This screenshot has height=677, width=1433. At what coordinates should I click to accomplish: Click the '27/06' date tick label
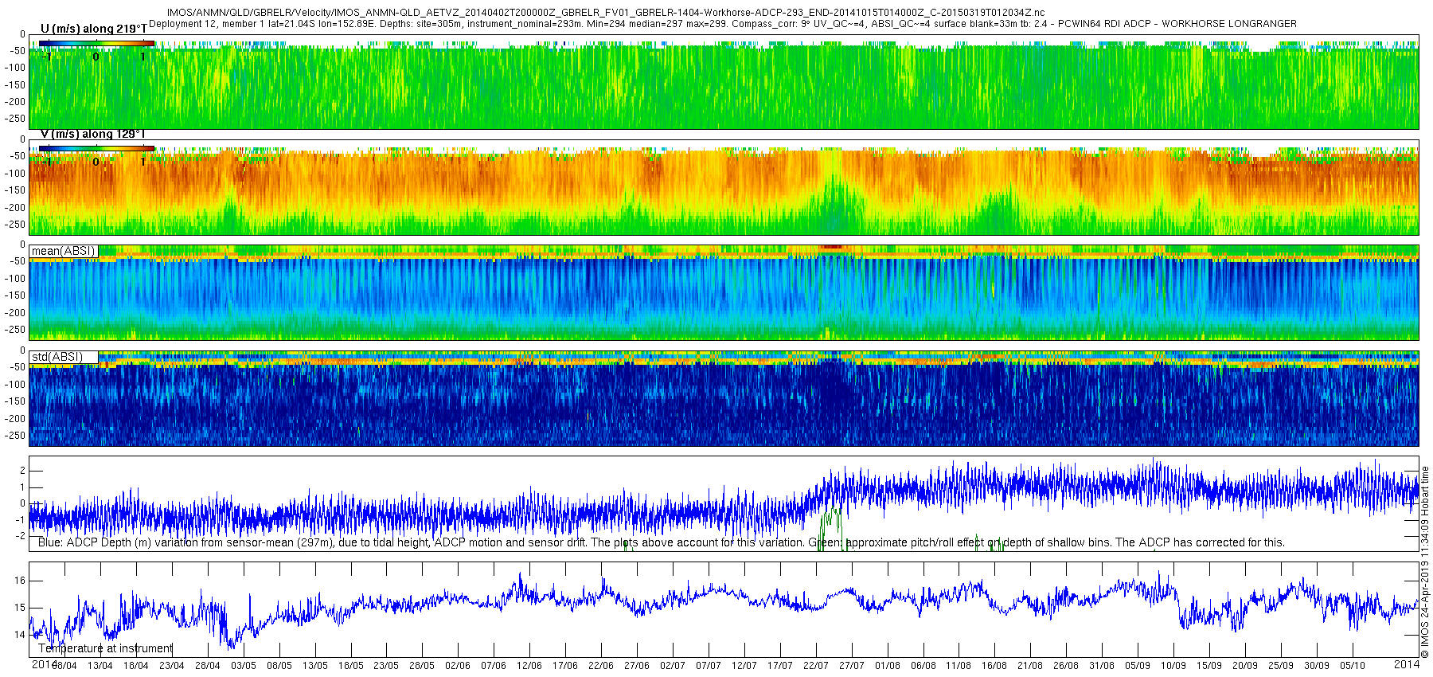(x=636, y=666)
